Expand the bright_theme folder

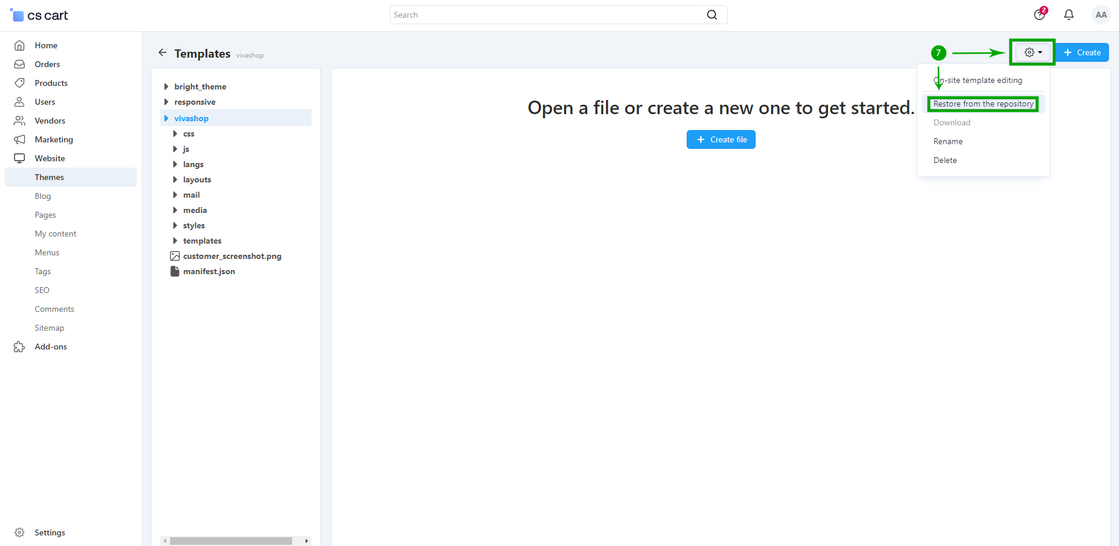166,86
